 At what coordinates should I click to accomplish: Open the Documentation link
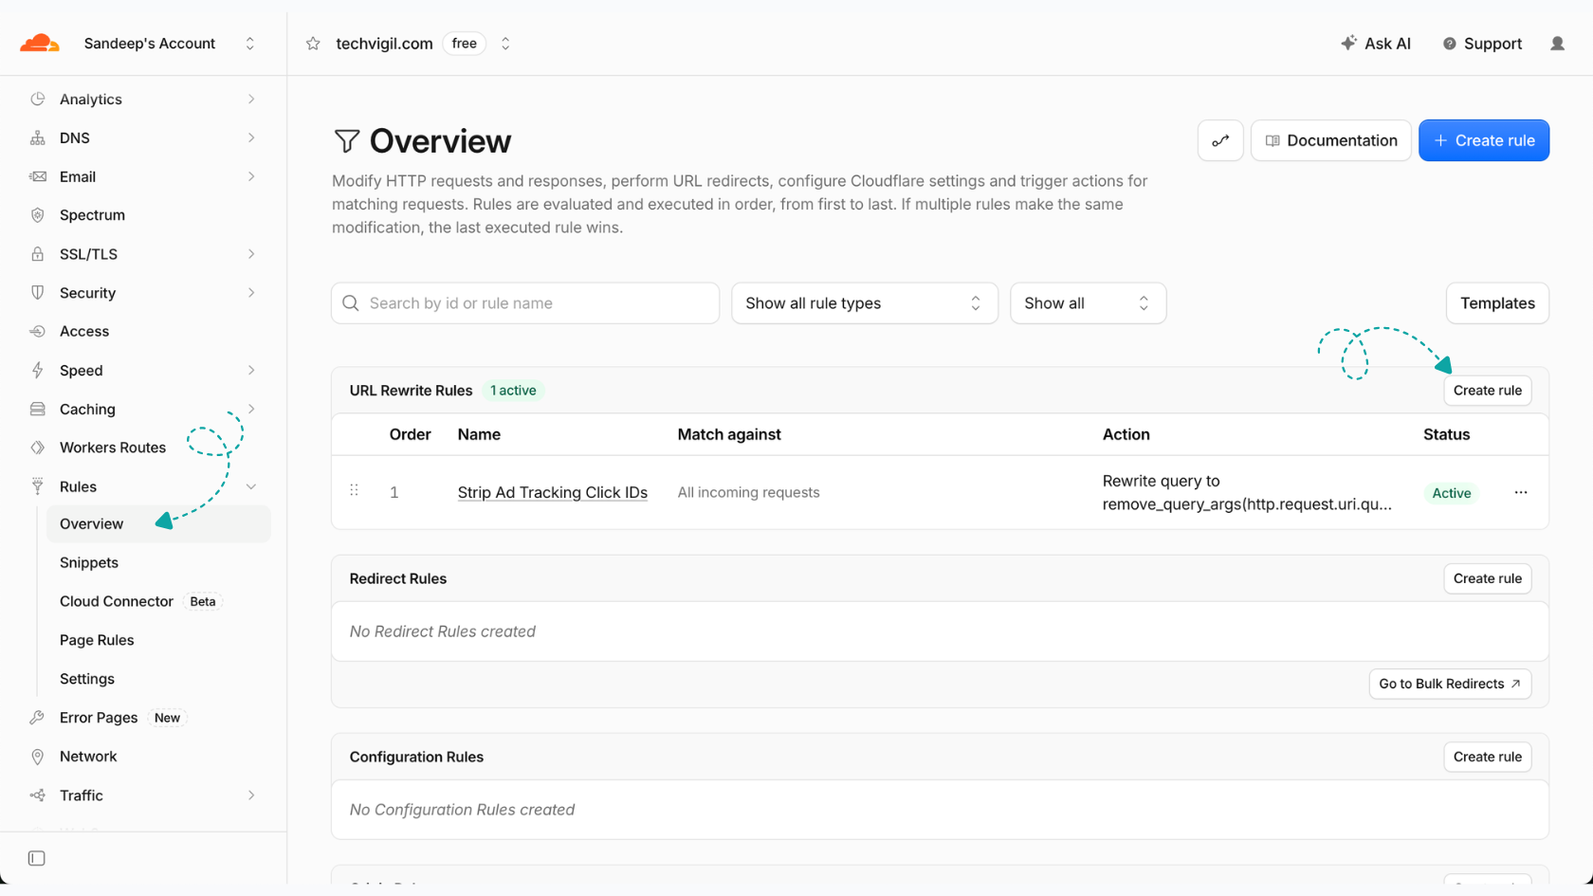click(x=1331, y=140)
